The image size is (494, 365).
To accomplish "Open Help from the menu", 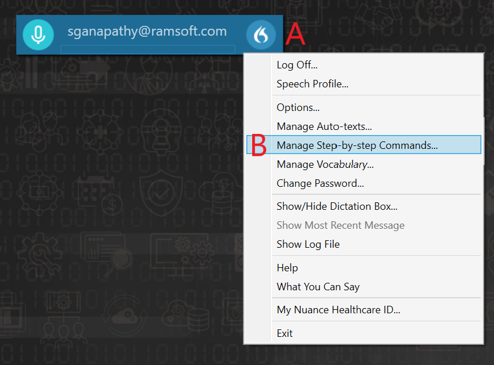I will click(287, 268).
